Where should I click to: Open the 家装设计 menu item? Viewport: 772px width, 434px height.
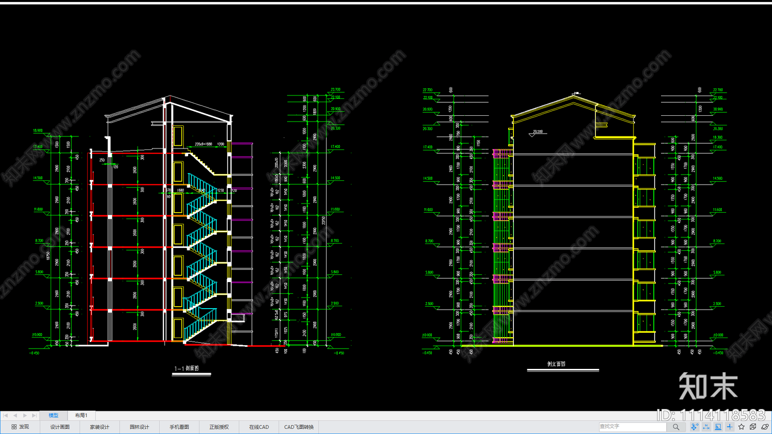click(x=99, y=427)
